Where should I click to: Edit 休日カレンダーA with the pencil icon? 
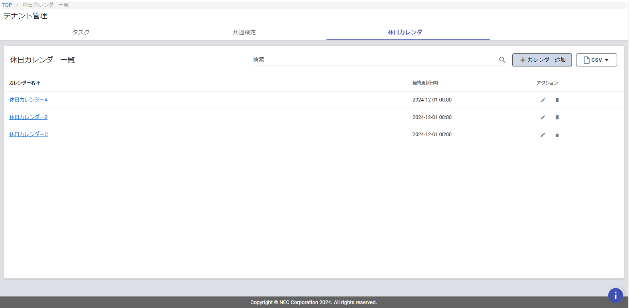[543, 100]
